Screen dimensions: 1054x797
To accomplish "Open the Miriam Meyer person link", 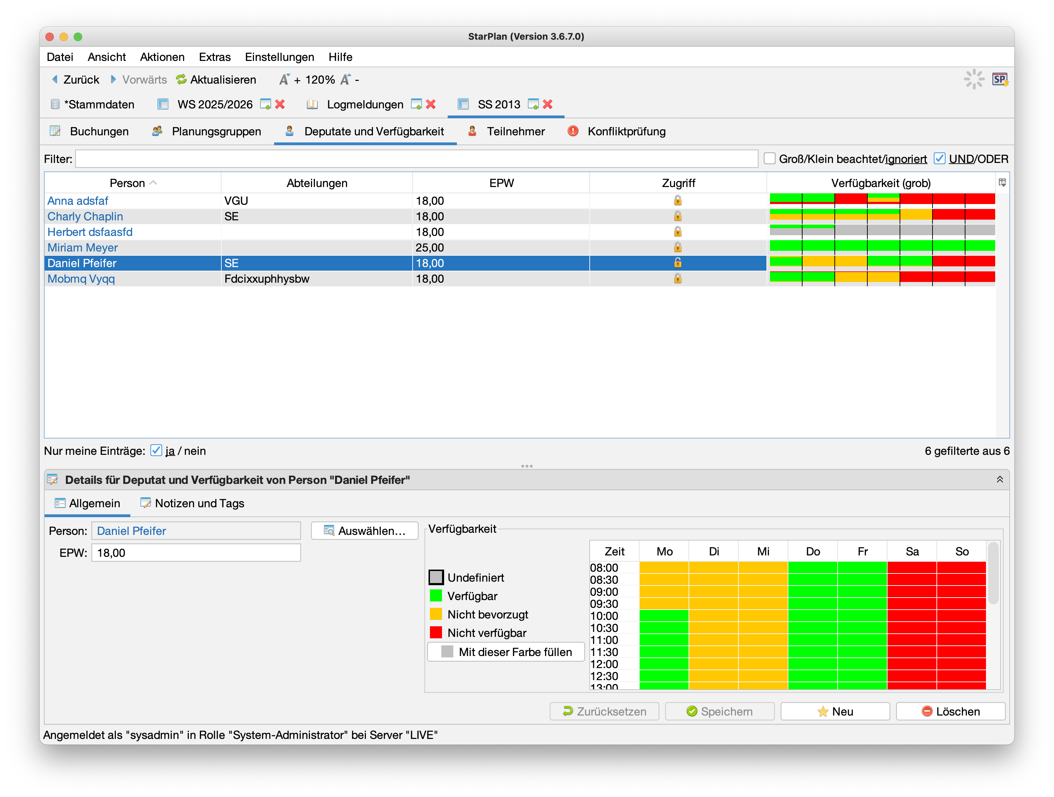I will pos(83,247).
